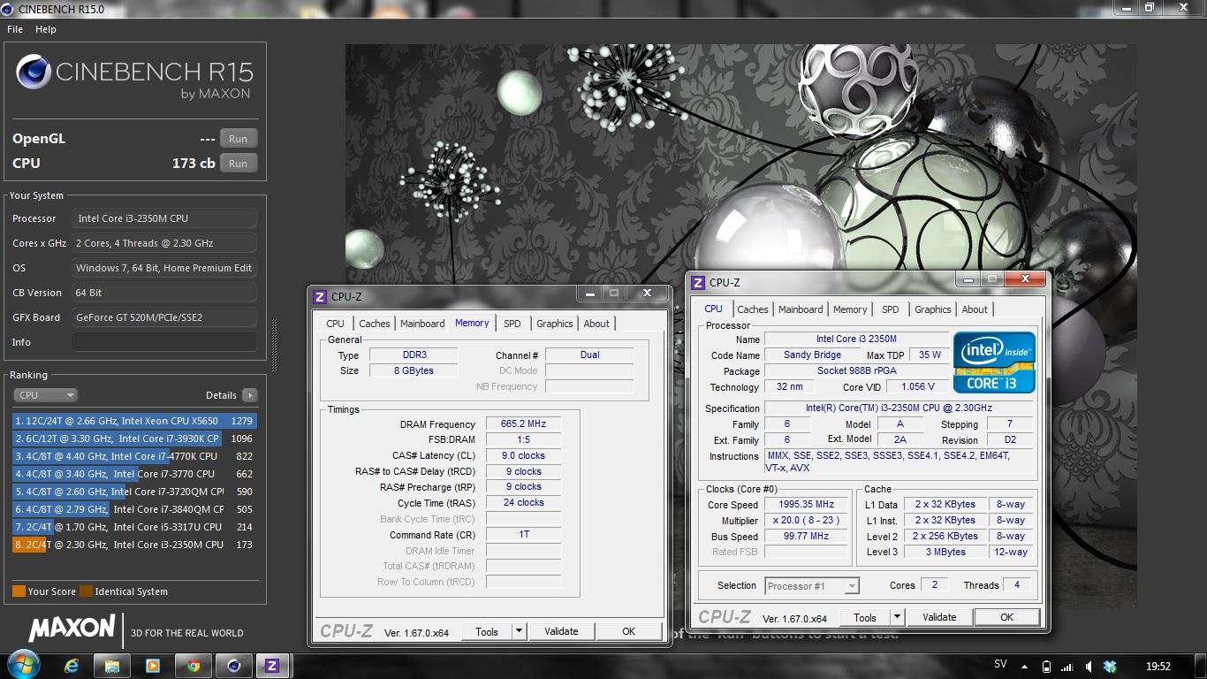Viewport: 1207px width, 679px height.
Task: Select the Core i3-2350M ranking row
Action: 134,545
